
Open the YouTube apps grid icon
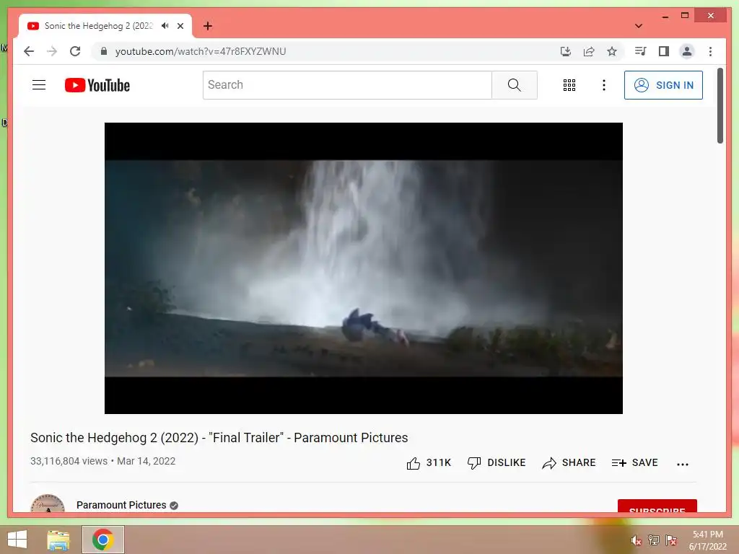tap(569, 85)
